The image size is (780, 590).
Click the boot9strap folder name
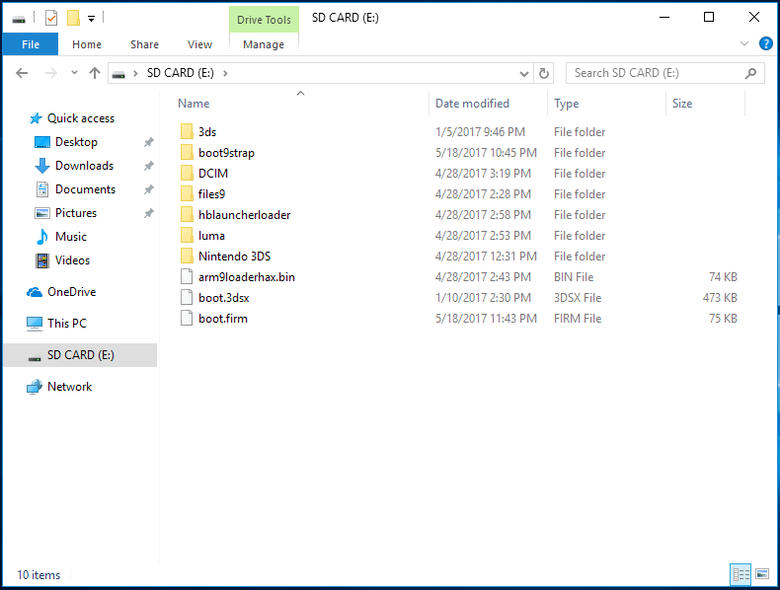(226, 153)
